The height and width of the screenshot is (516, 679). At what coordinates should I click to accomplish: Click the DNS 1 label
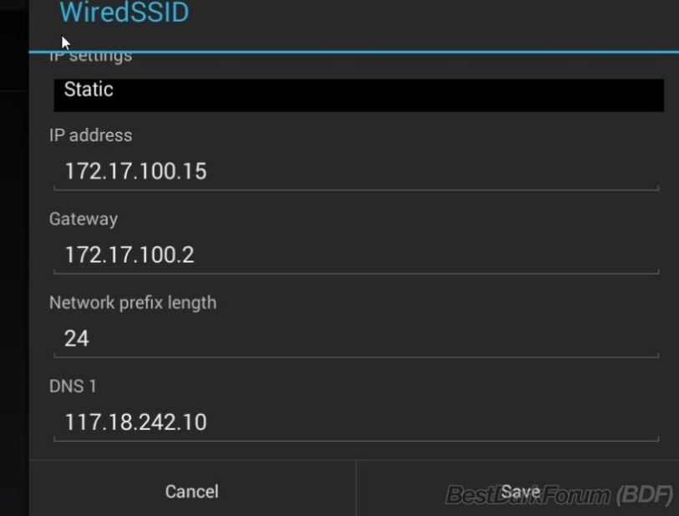tap(73, 386)
